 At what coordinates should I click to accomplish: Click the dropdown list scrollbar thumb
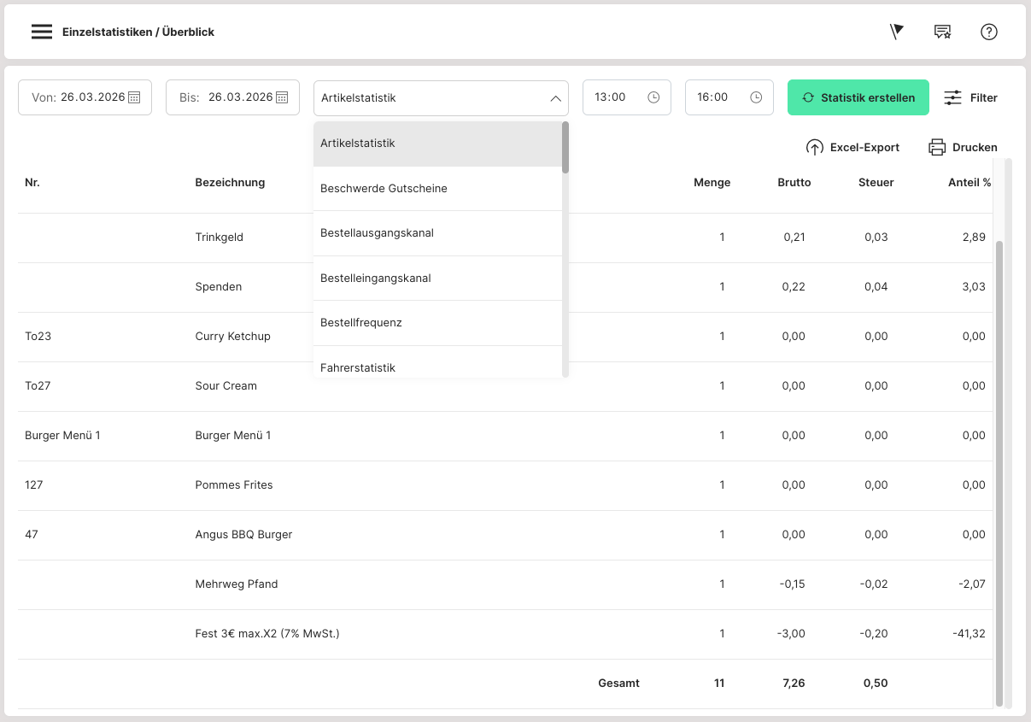565,147
